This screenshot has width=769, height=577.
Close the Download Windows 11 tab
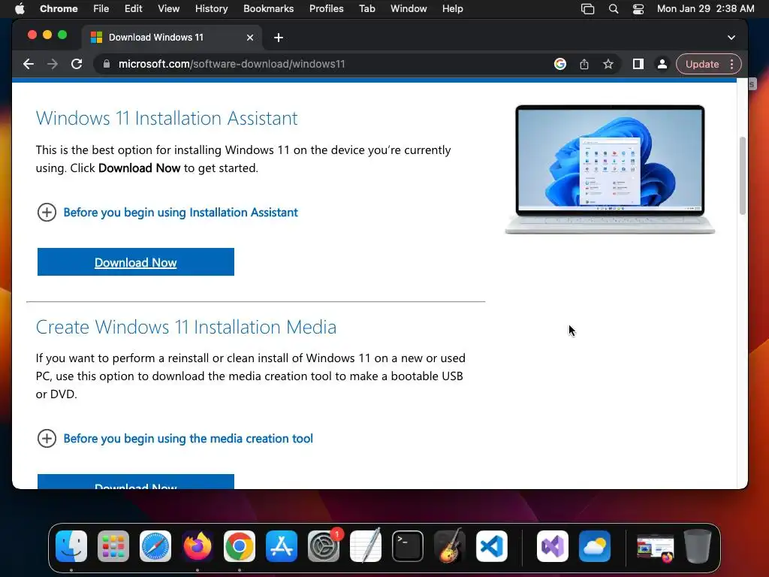click(250, 38)
